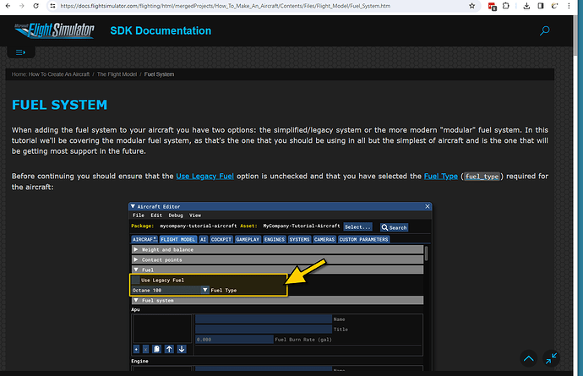Duplicate Apu entry with the copy icon
Viewport: 583px width, 376px height.
pos(156,349)
